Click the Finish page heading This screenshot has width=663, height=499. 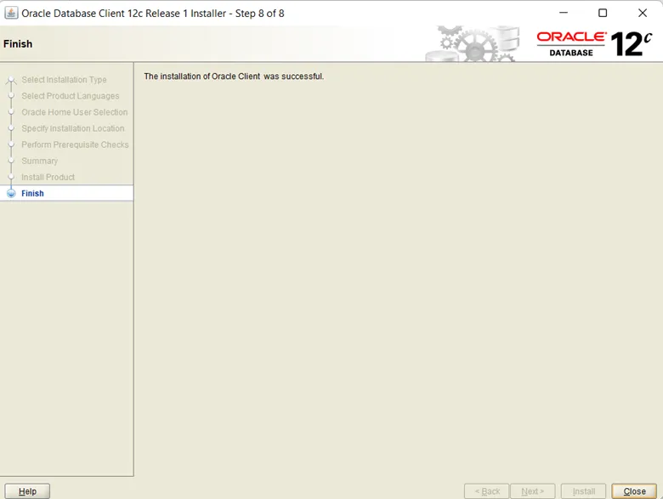click(18, 44)
